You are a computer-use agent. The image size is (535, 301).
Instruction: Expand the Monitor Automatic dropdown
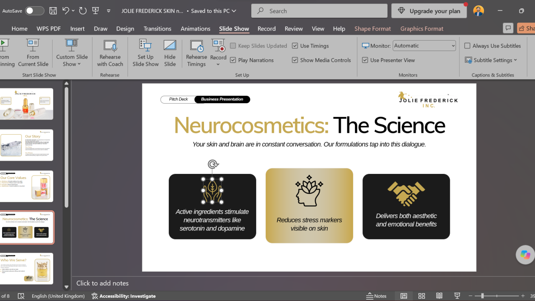[x=424, y=46]
